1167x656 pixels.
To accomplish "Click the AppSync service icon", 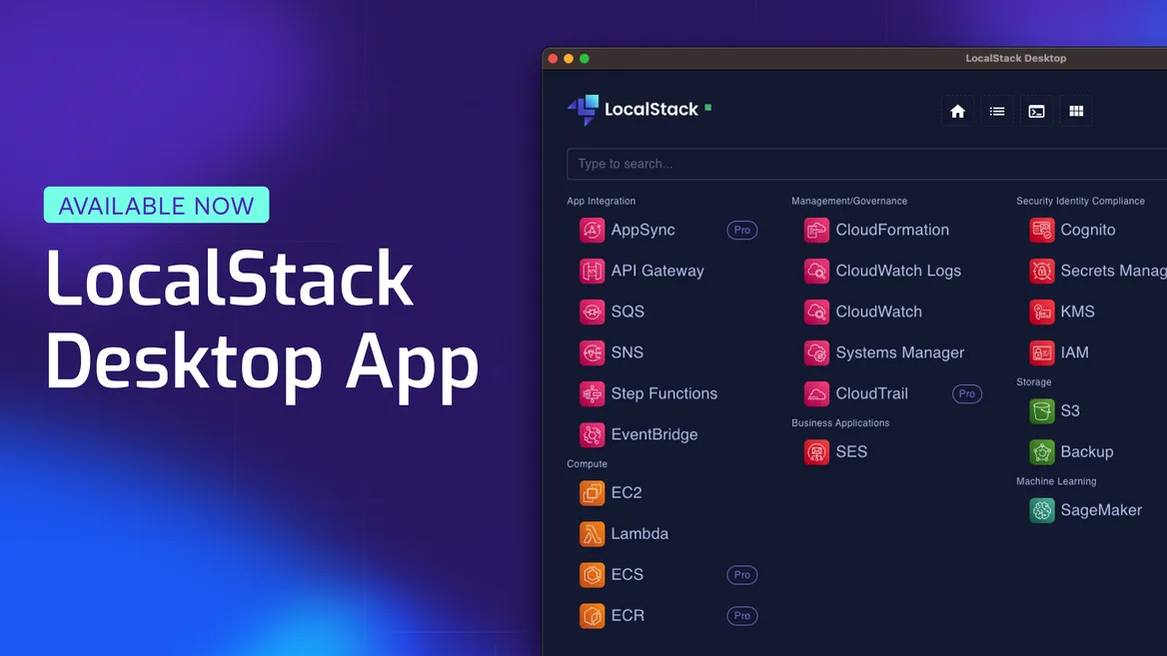I will coord(592,231).
